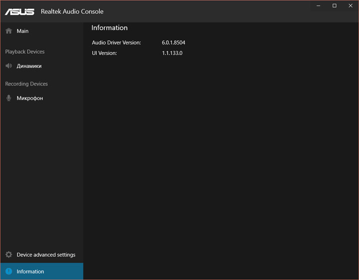Close the Realtek Audio Console window

[x=351, y=5]
